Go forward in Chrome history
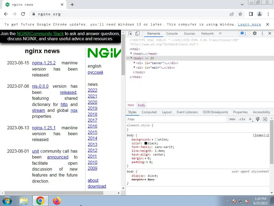The image size is (274, 206). pos(14,14)
